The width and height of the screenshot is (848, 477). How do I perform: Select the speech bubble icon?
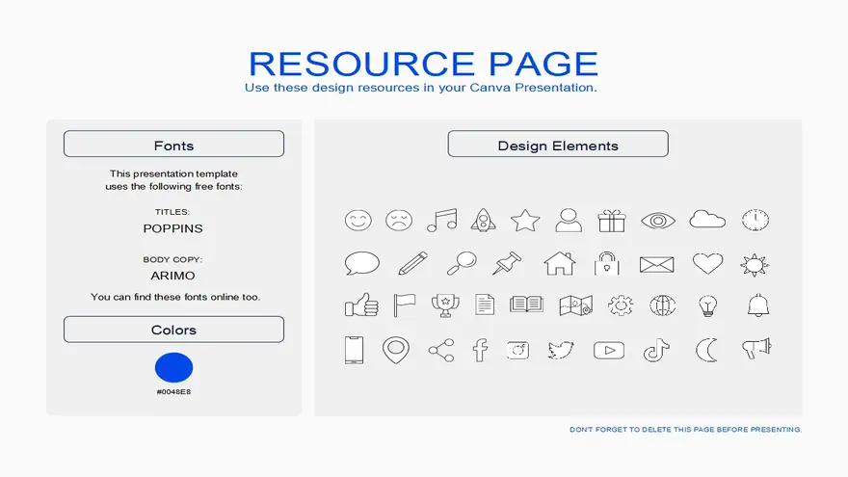[361, 263]
